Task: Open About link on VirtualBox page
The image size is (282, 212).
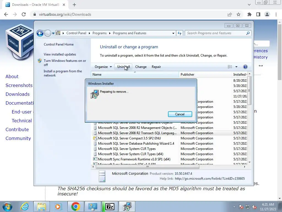Action: pyautogui.click(x=12, y=76)
